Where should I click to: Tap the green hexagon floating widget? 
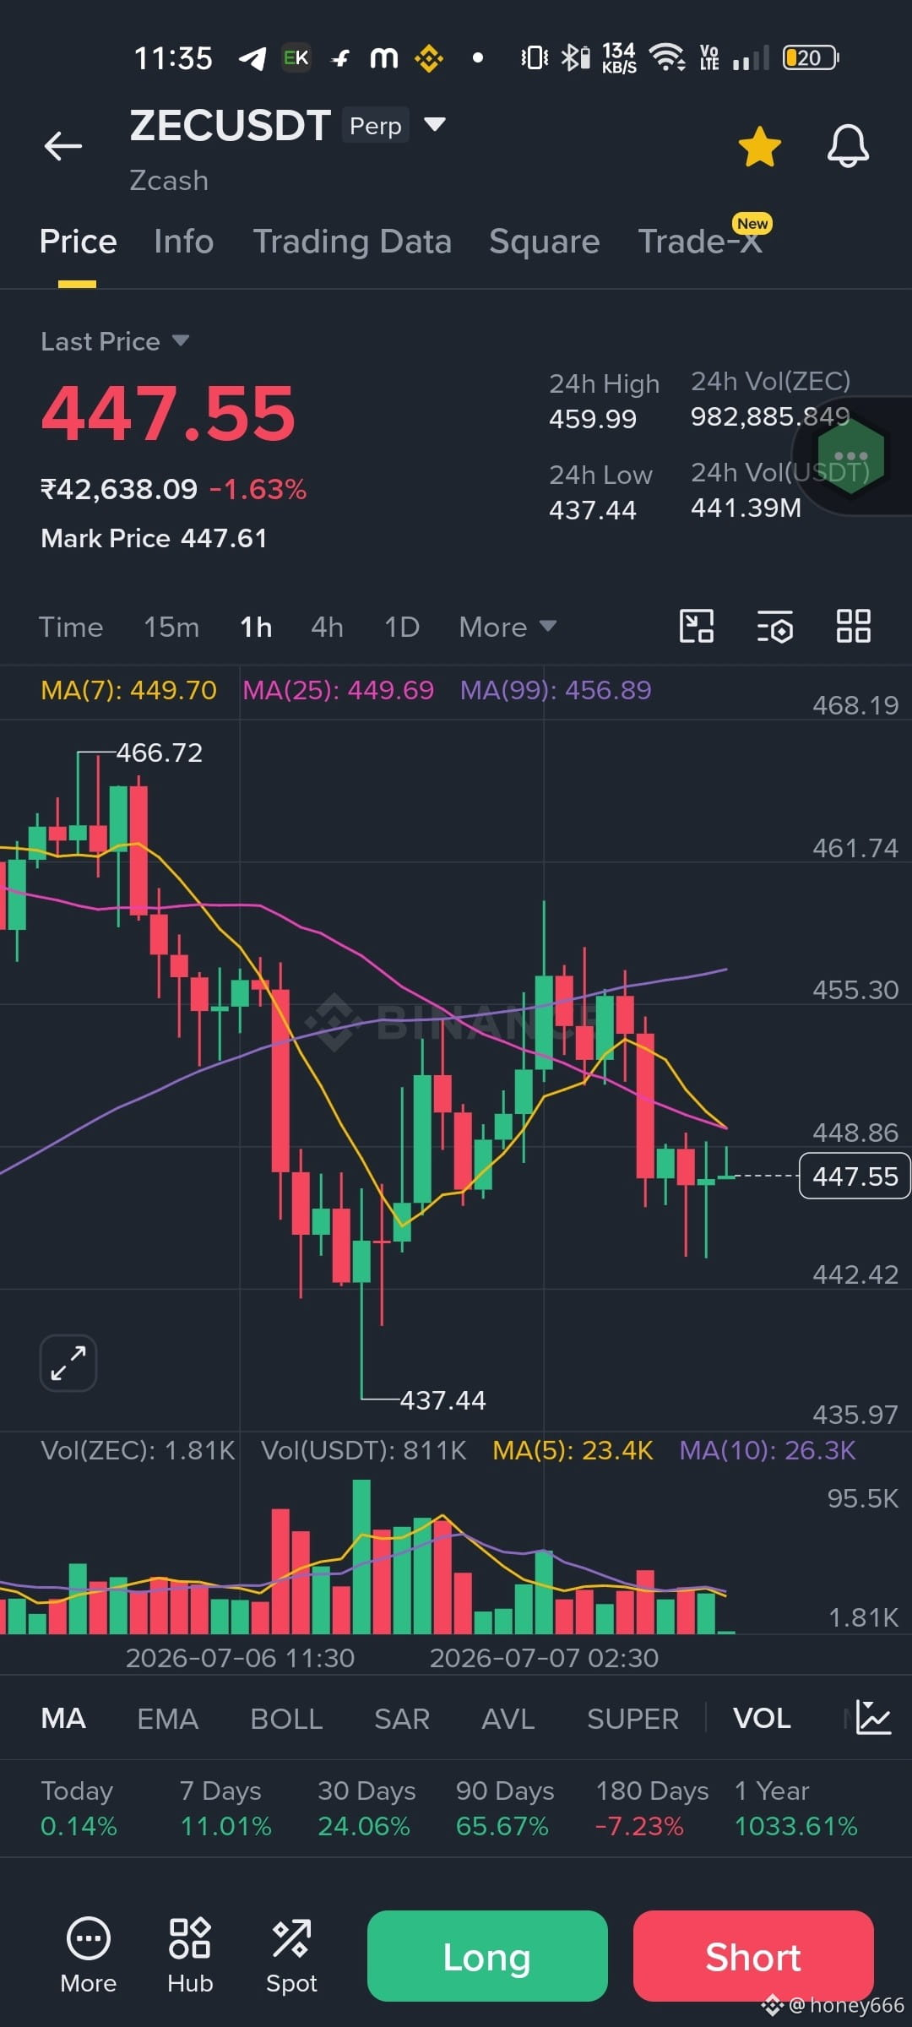pyautogui.click(x=850, y=455)
